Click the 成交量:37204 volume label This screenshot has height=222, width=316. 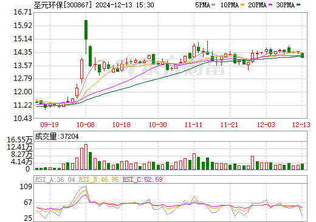pyautogui.click(x=57, y=136)
